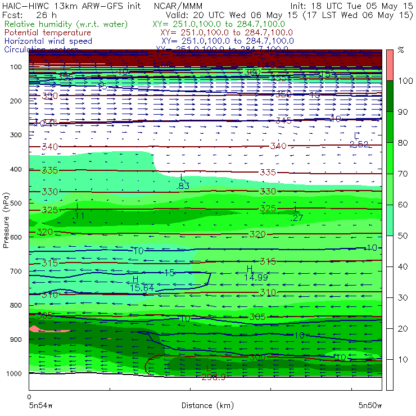Click the darkest green 90–100% colorbar segment
The height and width of the screenshot is (416, 416).
[x=390, y=96]
